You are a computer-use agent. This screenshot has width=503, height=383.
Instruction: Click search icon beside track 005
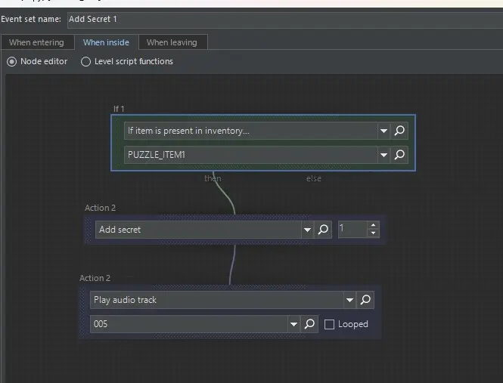point(309,324)
